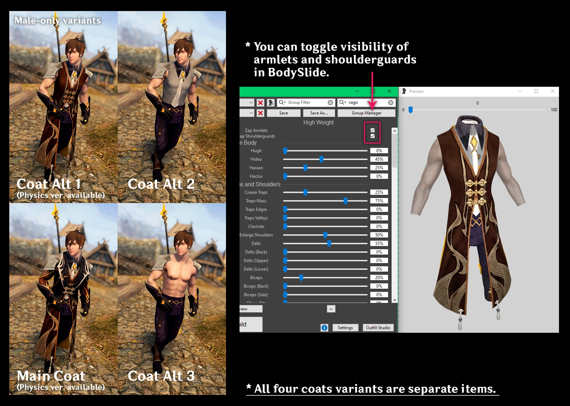Screen dimensions: 570x406
Task: Click the Preview window title icon
Action: pyautogui.click(x=404, y=91)
